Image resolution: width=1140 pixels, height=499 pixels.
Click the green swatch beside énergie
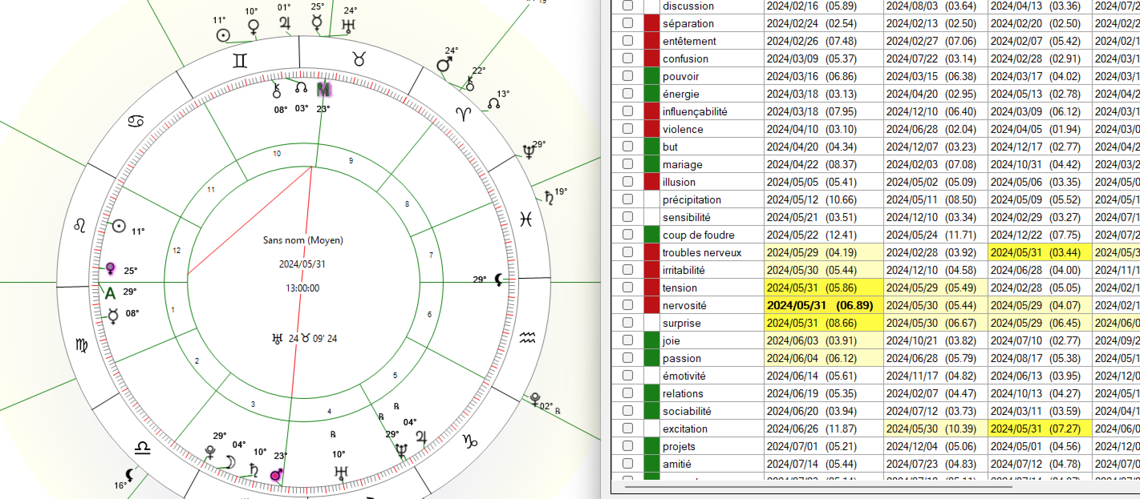(651, 94)
